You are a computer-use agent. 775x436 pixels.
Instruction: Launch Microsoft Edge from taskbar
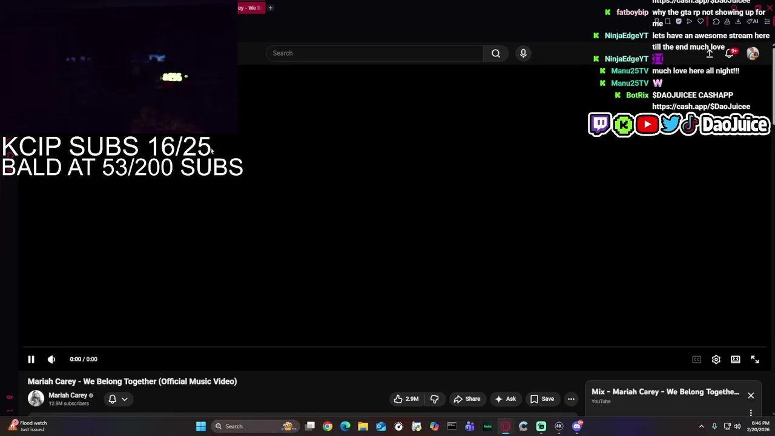[345, 426]
